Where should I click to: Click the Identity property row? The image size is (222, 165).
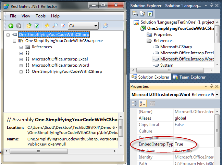176,157
